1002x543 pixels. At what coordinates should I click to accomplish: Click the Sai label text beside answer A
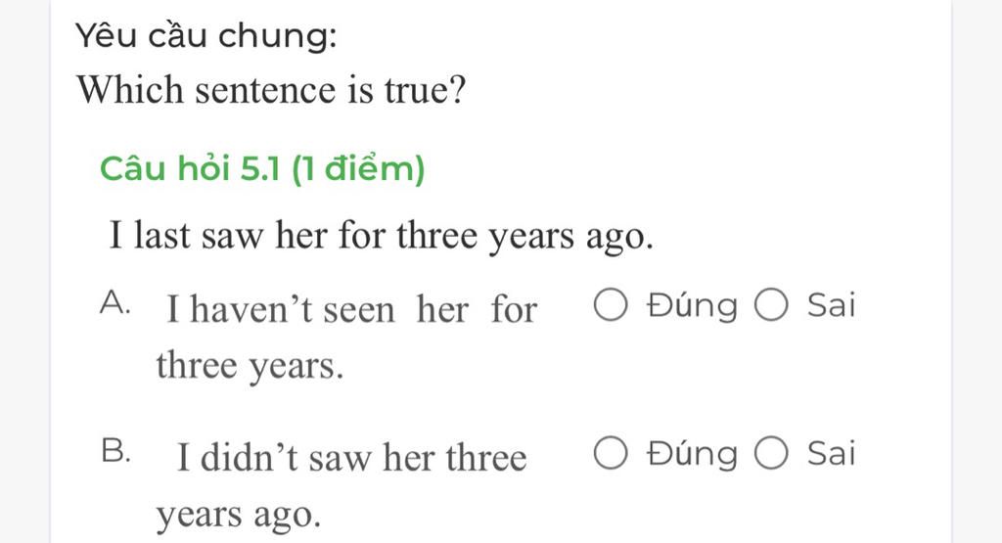831,304
